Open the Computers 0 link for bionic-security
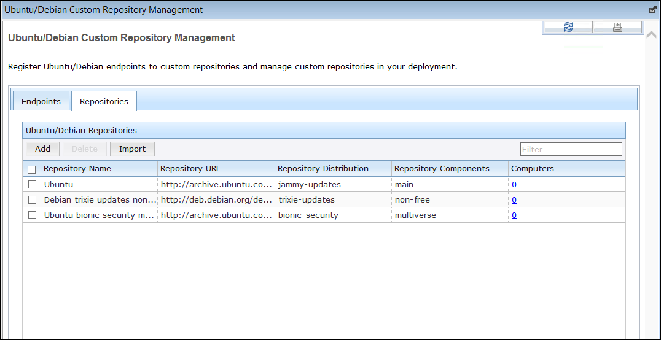 514,215
